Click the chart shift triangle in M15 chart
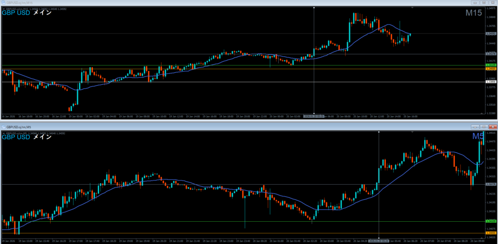Viewport: 498px width, 244px height. click(413, 8)
